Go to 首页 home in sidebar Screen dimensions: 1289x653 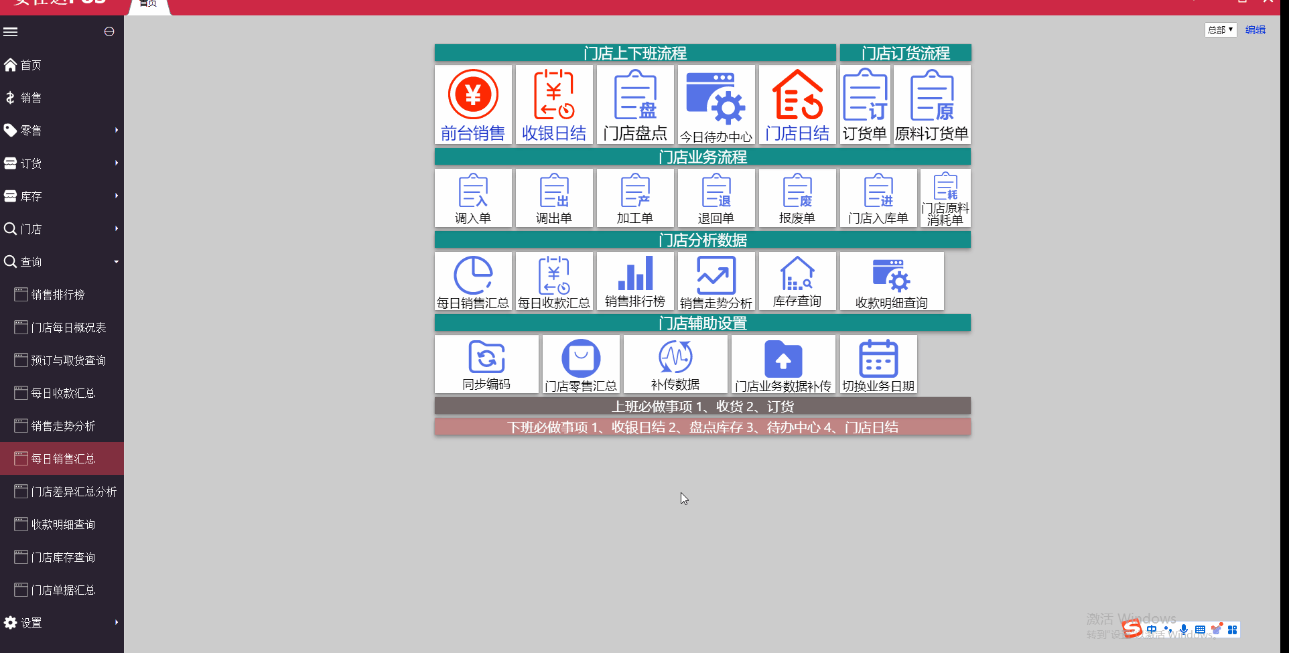62,65
